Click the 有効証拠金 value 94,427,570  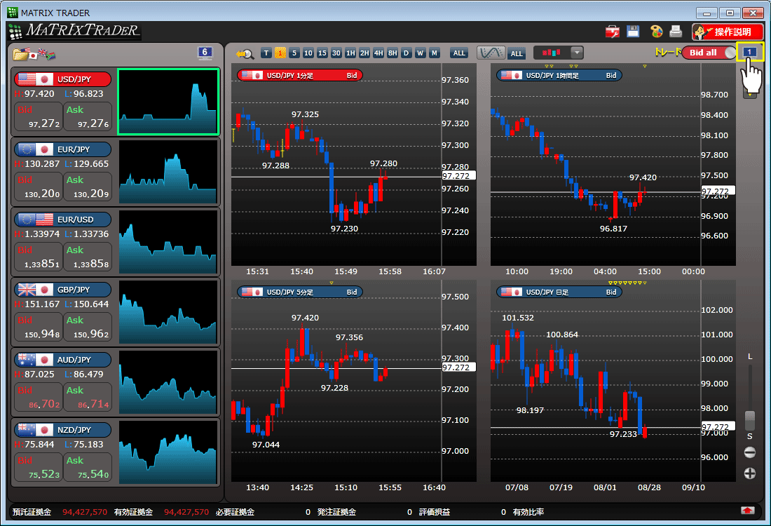[186, 512]
